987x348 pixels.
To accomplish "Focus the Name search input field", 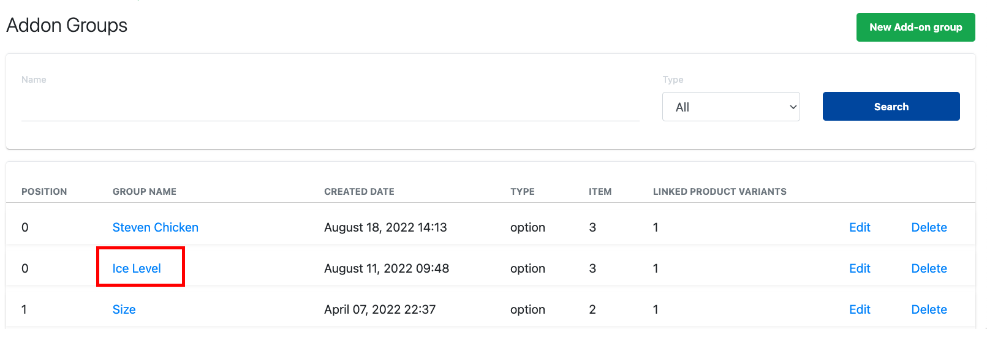I will pyautogui.click(x=330, y=107).
